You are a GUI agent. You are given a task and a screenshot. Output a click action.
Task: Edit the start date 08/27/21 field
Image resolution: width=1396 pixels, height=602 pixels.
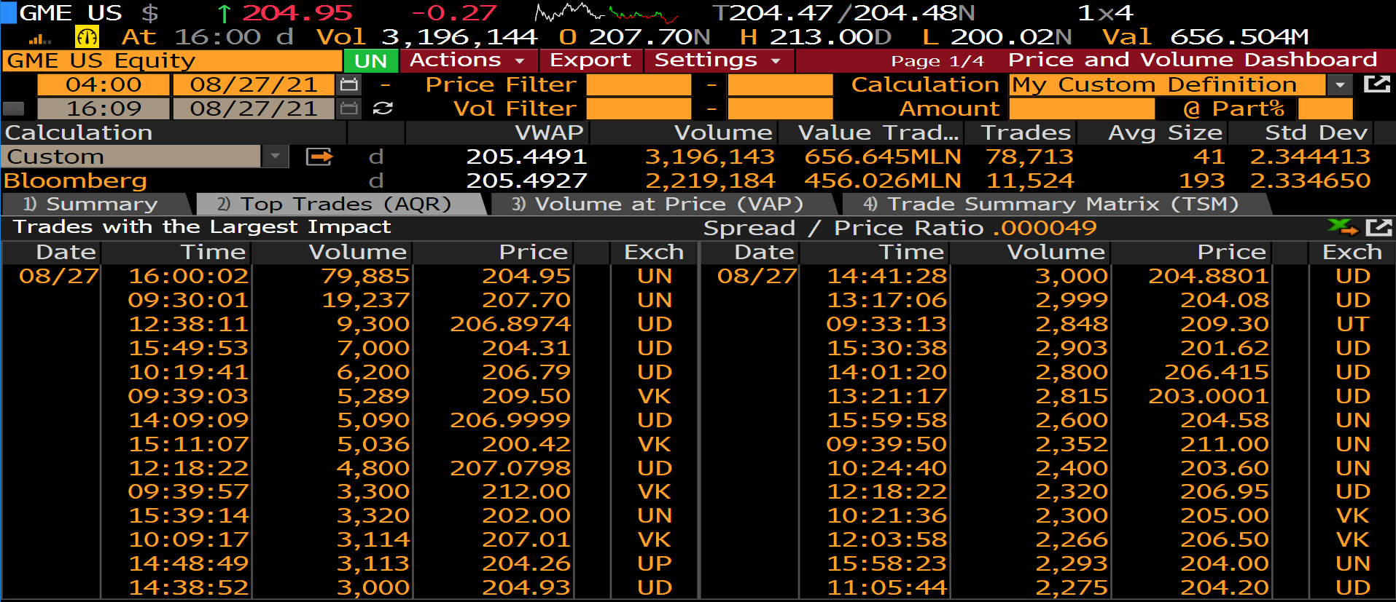254,84
